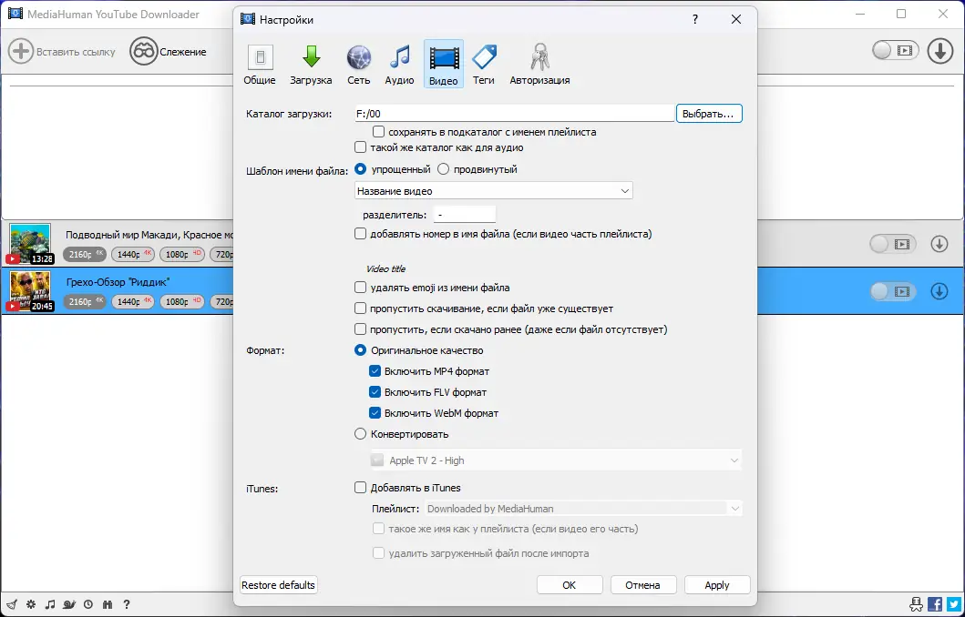Select the Конвертировать radio option

(x=361, y=434)
